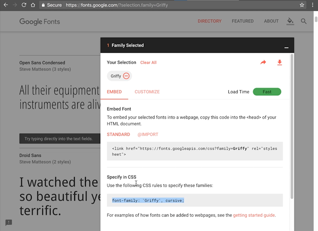This screenshot has width=318, height=231.
Task: Click the Open Sans Condensed sample text
Action: click(x=60, y=97)
